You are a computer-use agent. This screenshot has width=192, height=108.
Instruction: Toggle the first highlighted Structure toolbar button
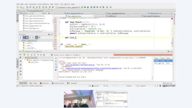coord(24,37)
